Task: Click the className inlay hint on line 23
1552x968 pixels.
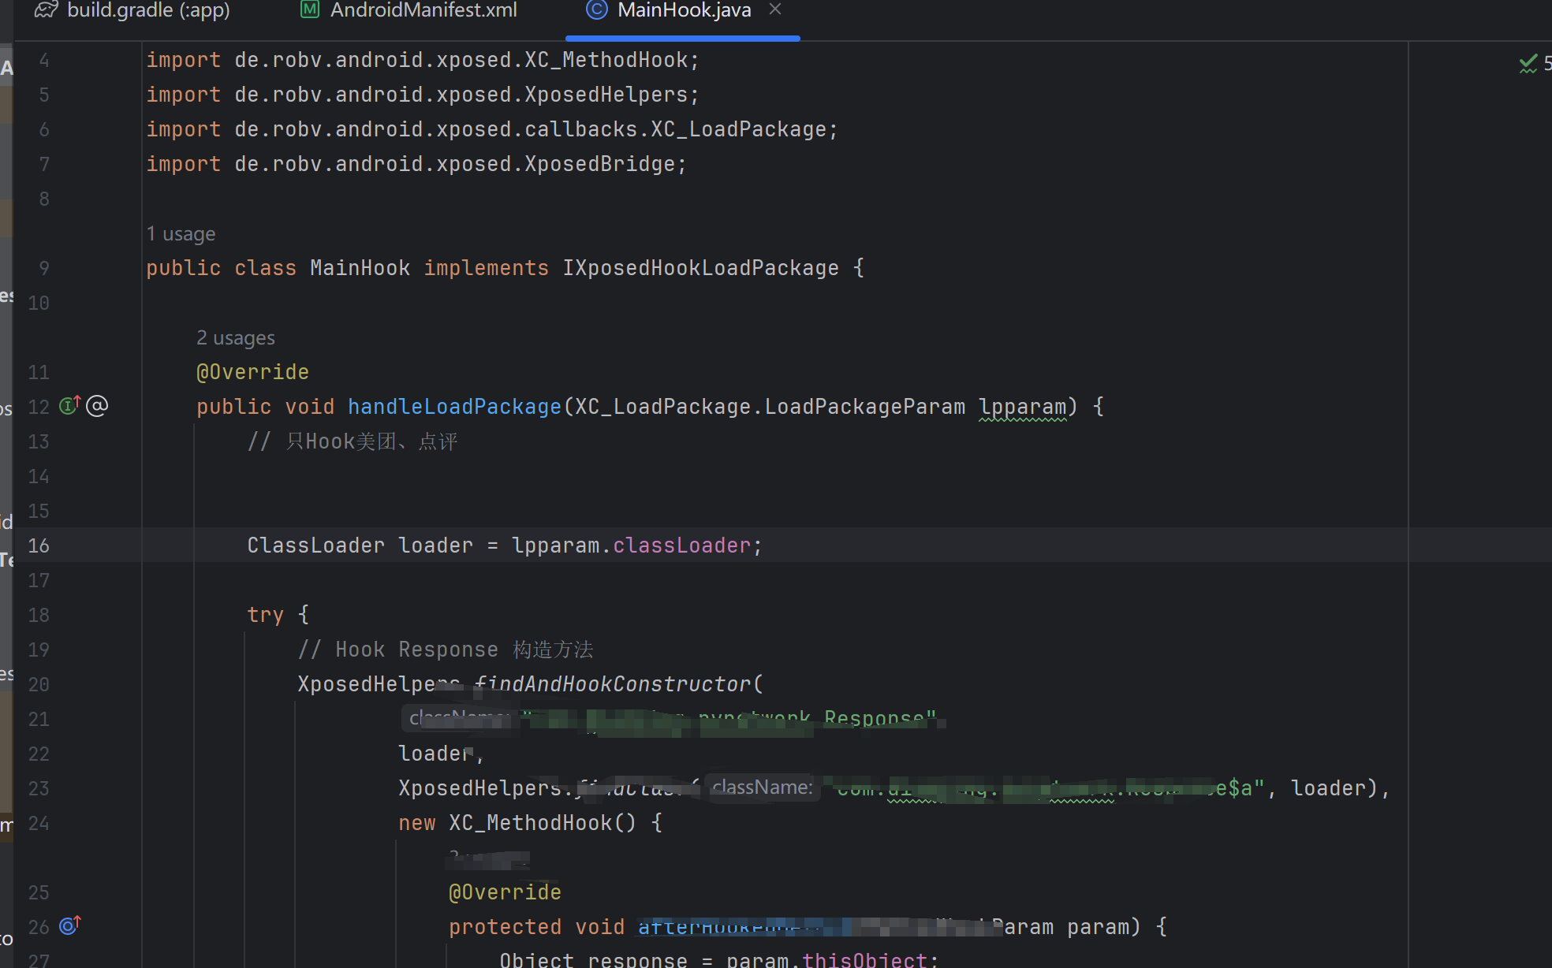Action: [762, 787]
